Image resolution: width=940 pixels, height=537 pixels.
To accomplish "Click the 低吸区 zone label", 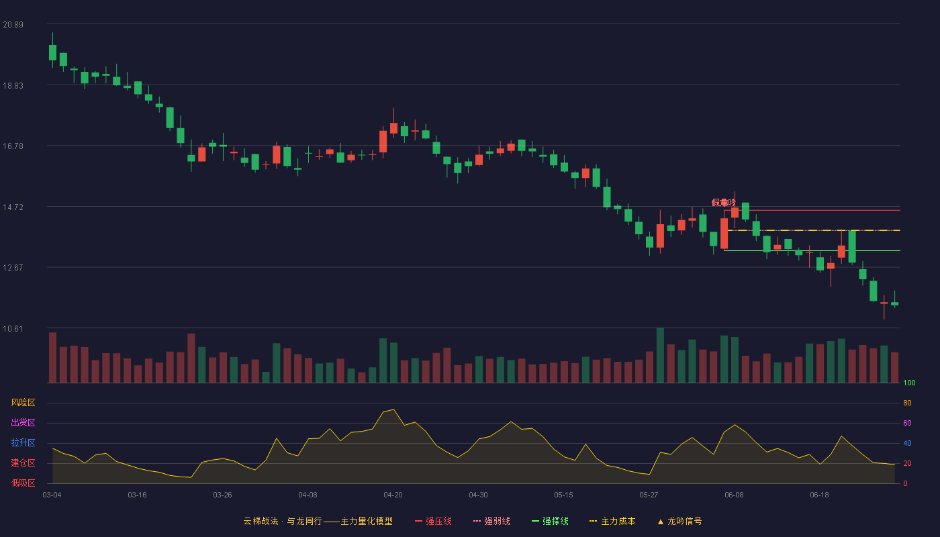I will point(23,483).
